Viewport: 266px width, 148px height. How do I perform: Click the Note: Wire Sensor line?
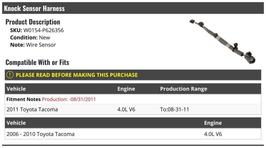(x=33, y=45)
